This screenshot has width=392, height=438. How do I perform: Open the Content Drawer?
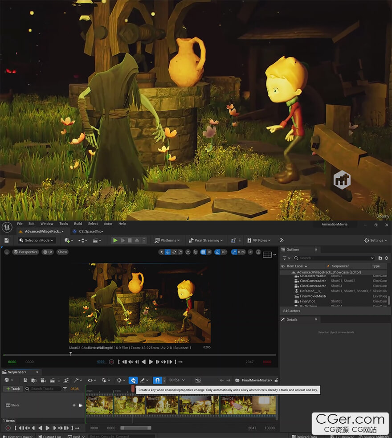[17, 436]
